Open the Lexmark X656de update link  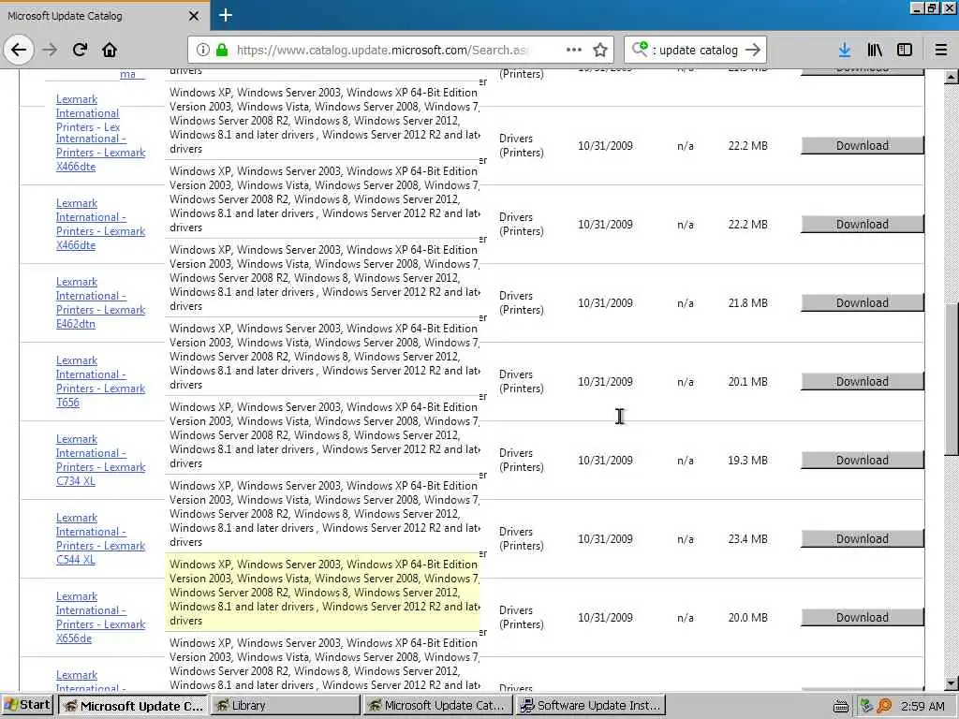[x=100, y=618]
